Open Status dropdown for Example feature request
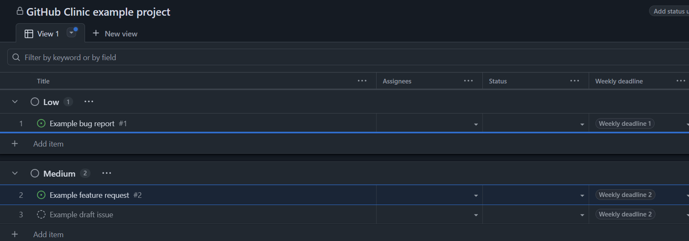 pyautogui.click(x=582, y=196)
